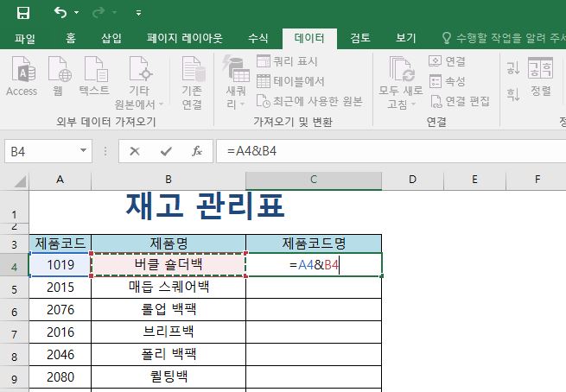Screen dimensions: 566x392
Task: Click 최근에 사용한 원본 button
Action: coord(309,101)
